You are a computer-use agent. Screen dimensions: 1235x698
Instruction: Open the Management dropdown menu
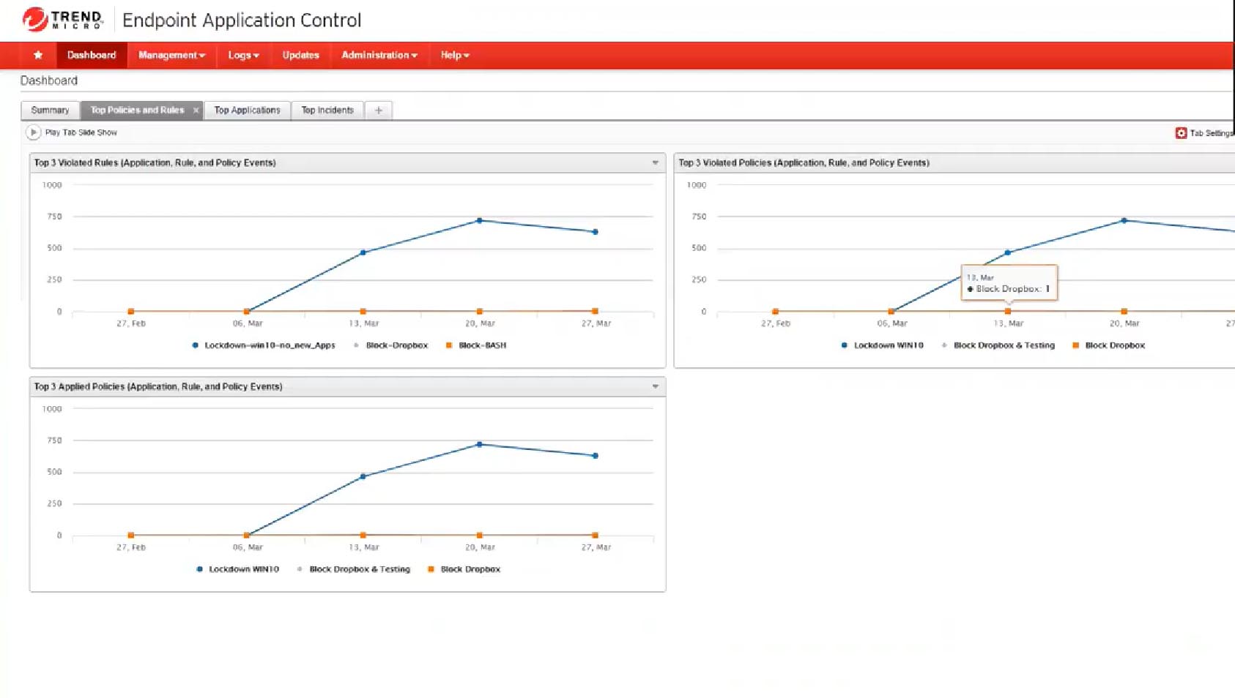point(171,55)
